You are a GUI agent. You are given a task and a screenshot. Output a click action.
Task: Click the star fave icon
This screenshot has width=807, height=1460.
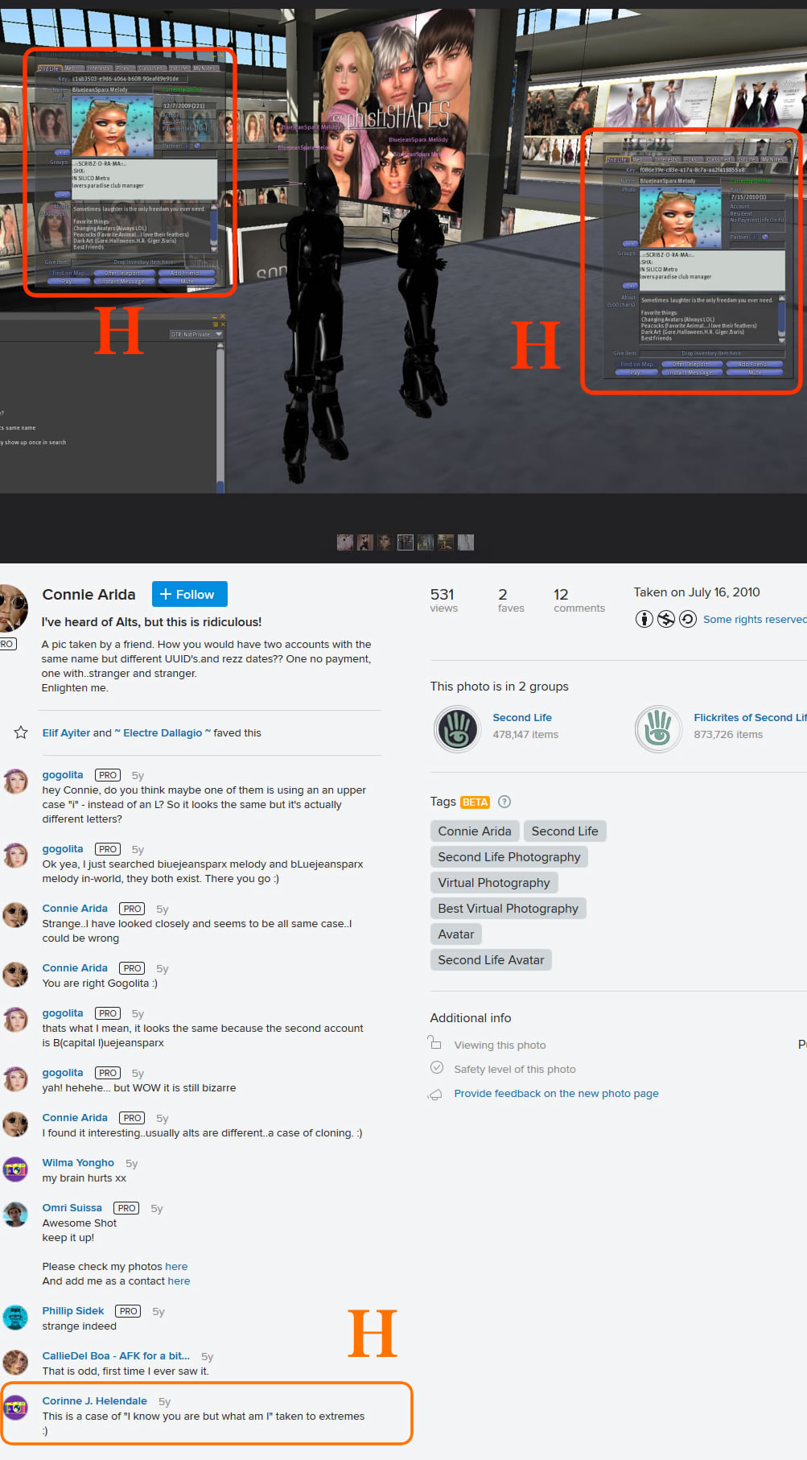point(21,732)
